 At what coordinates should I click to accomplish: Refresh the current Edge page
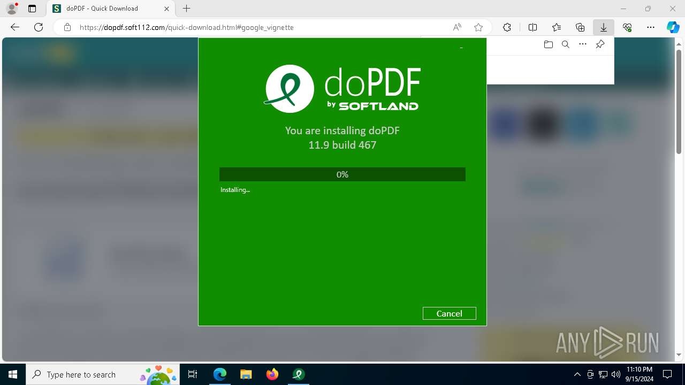(x=39, y=27)
